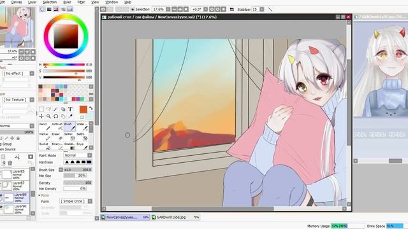
Task: Pick the Eyedropper color picker tool
Action: click(x=70, y=116)
